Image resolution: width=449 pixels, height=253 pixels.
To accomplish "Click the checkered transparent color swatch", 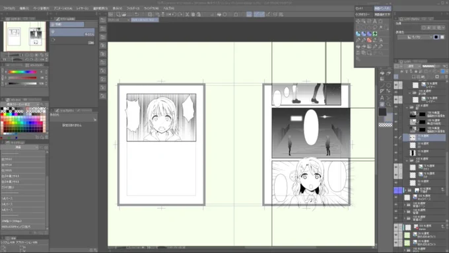I will (x=386, y=125).
